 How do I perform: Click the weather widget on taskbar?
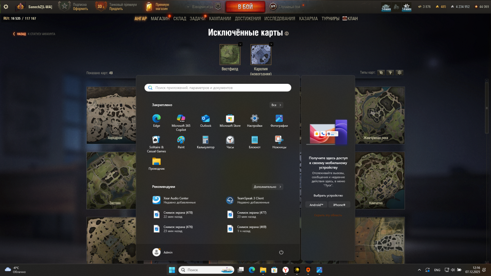coord(15,270)
